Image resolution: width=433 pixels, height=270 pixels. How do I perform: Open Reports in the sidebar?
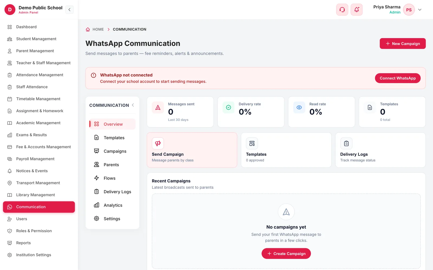[39, 243]
